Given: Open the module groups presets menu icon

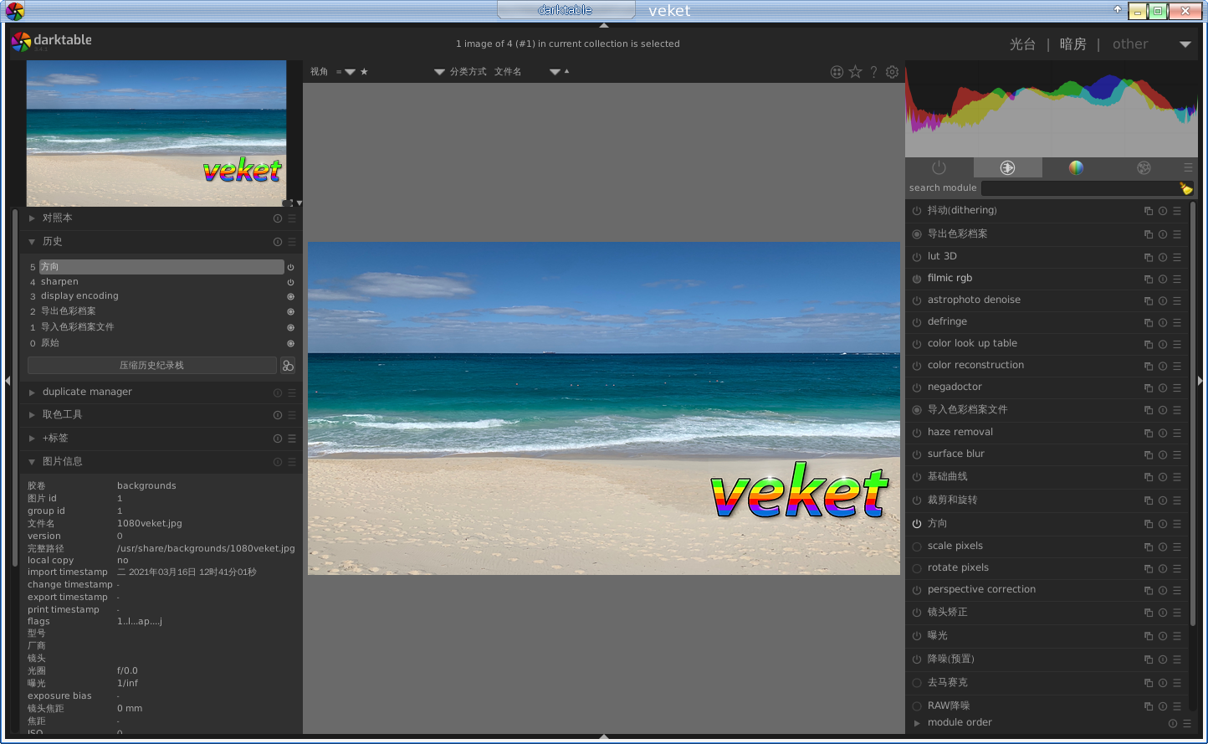Looking at the screenshot, I should pyautogui.click(x=1188, y=168).
